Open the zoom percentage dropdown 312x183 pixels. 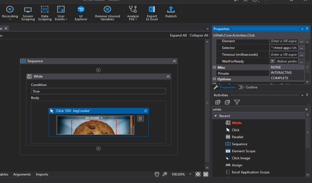[190, 174]
